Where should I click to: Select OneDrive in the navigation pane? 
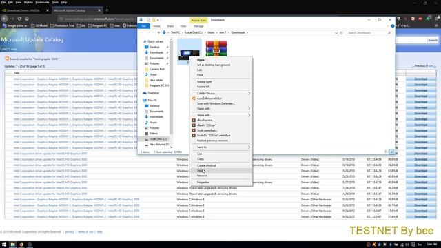pos(153,93)
